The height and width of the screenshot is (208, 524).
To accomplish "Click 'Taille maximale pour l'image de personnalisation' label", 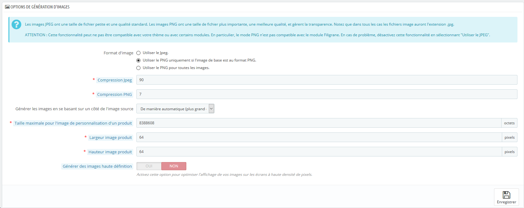I will [x=73, y=123].
